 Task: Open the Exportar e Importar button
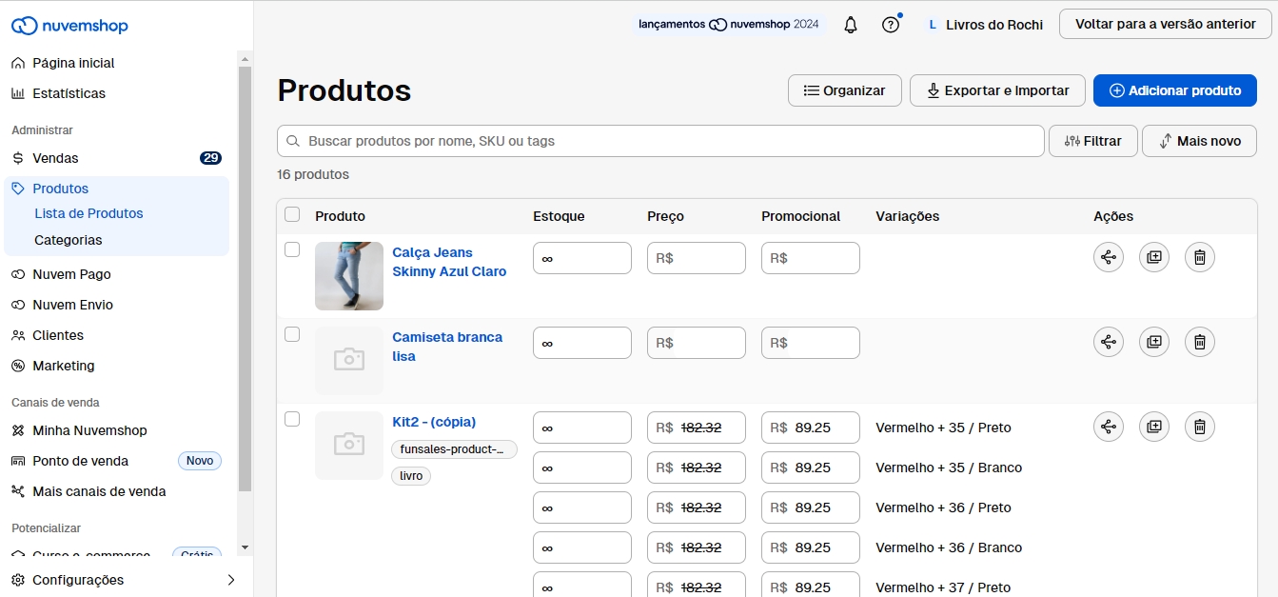point(997,90)
